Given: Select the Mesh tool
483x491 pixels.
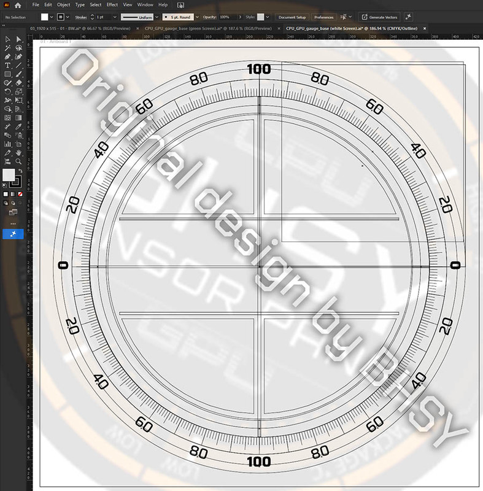Looking at the screenshot, I should 7,118.
